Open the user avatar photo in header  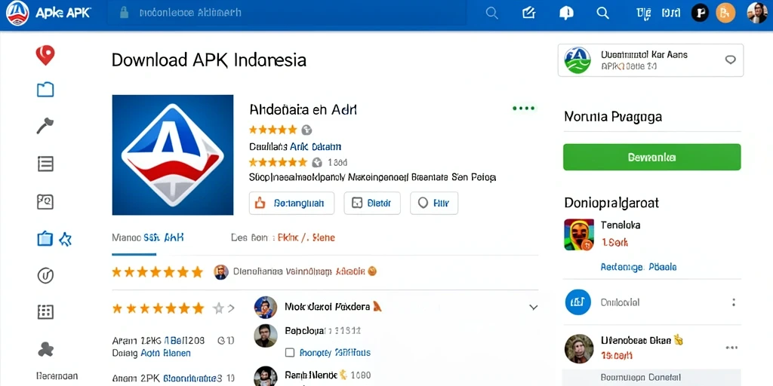(756, 13)
